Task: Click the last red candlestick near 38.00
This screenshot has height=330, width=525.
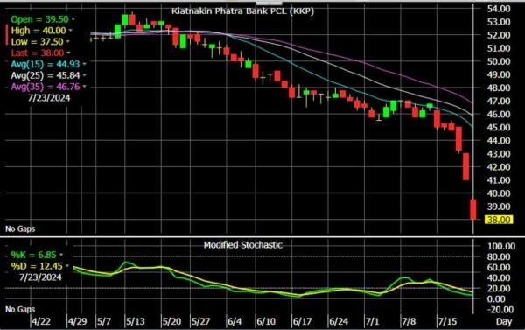Action: click(x=473, y=209)
